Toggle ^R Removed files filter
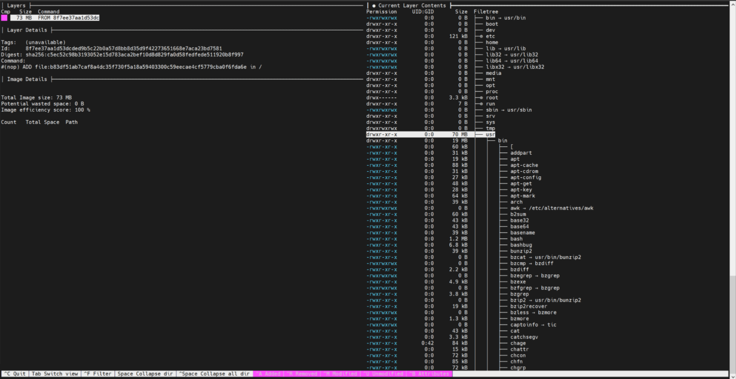736x379 pixels. (x=301, y=374)
